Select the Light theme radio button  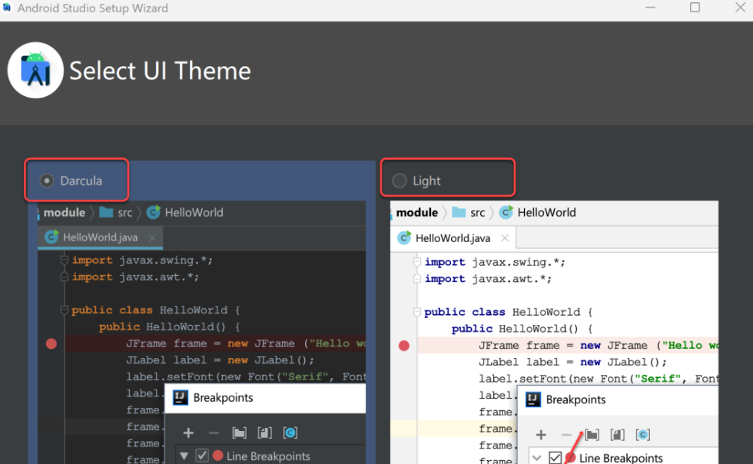pos(399,181)
